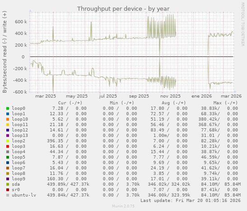The width and height of the screenshot is (247, 211).
Task: Click the 'loop0' device label
Action: [x=19, y=108]
